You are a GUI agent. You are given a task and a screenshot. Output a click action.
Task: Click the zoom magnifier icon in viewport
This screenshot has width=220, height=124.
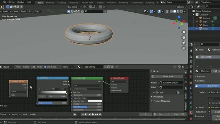pos(184,32)
